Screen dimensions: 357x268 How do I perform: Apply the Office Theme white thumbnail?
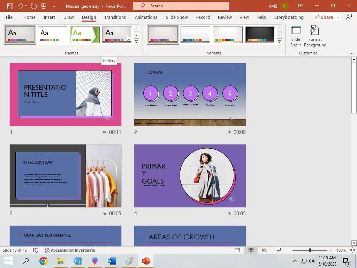coord(52,35)
